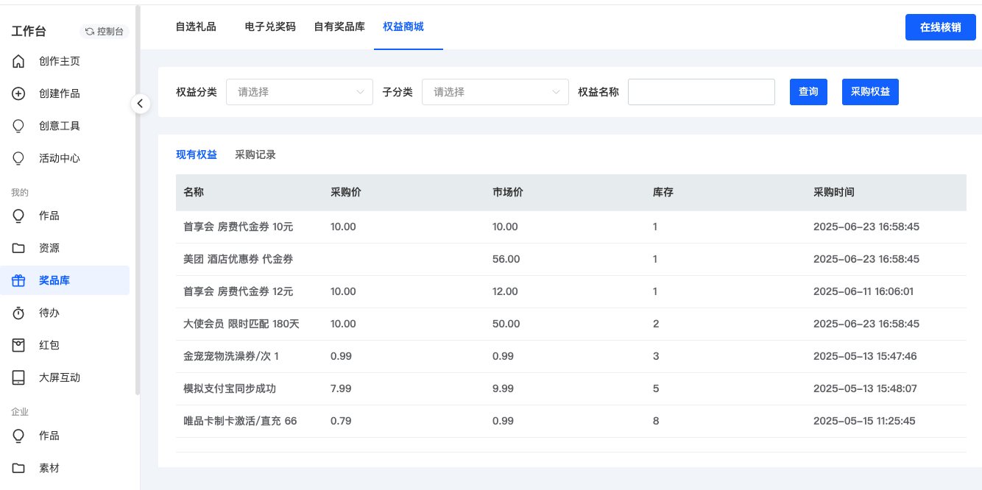Click the 查询 button
982x490 pixels.
click(808, 92)
